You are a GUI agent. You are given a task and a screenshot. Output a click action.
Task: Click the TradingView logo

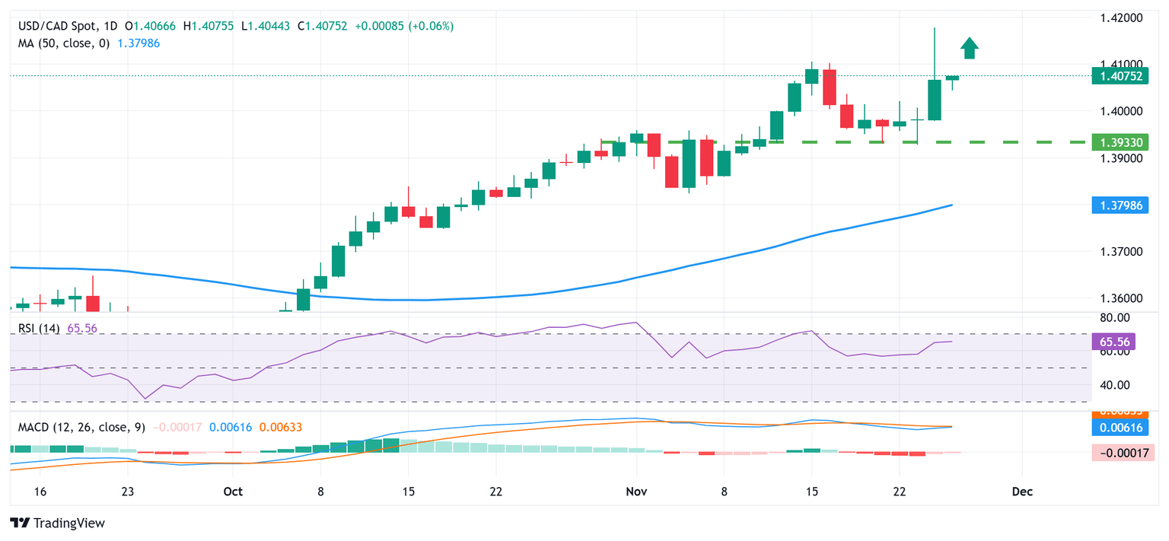[58, 523]
